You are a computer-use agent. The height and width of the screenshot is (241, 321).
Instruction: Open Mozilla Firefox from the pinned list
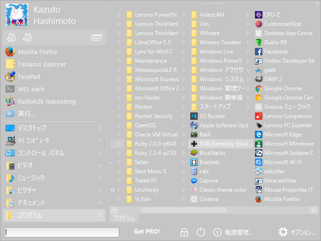click(x=54, y=52)
